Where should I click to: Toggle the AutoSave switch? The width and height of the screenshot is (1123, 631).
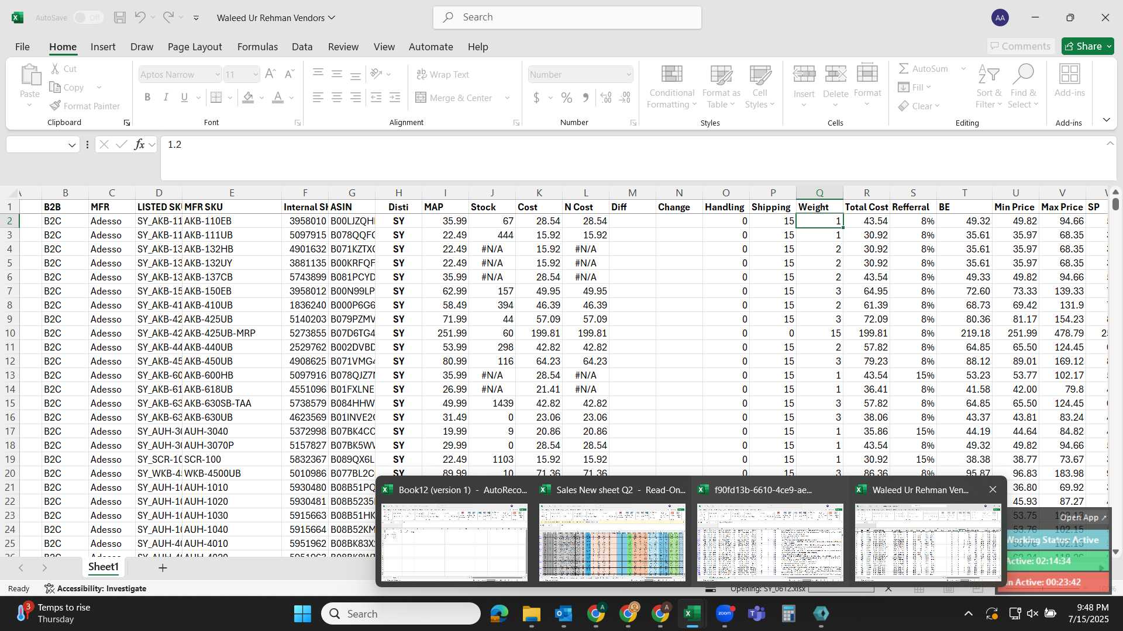click(x=88, y=18)
